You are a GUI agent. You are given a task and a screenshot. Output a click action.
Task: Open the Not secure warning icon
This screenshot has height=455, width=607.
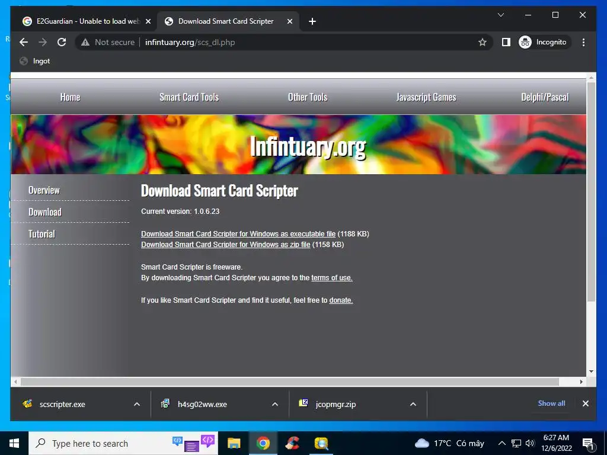coord(85,42)
